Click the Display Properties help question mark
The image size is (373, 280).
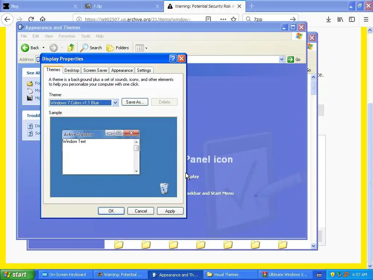pyautogui.click(x=173, y=59)
